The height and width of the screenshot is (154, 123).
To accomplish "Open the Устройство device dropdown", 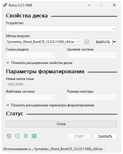I will pyautogui.click(x=61, y=29).
